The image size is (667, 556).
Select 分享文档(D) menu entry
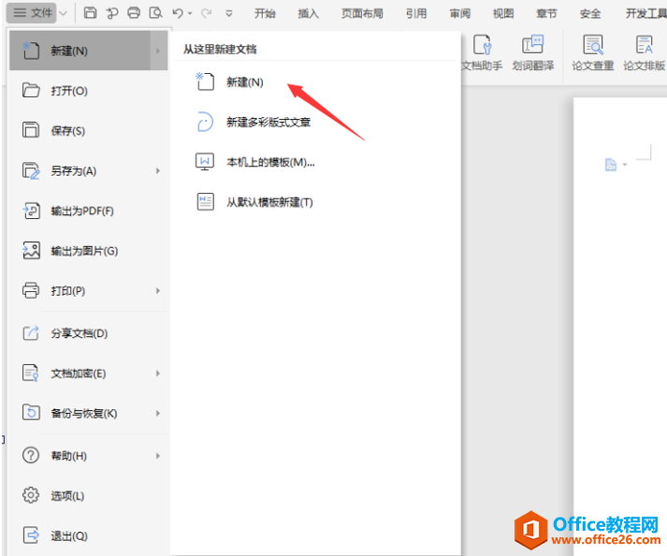[89, 333]
